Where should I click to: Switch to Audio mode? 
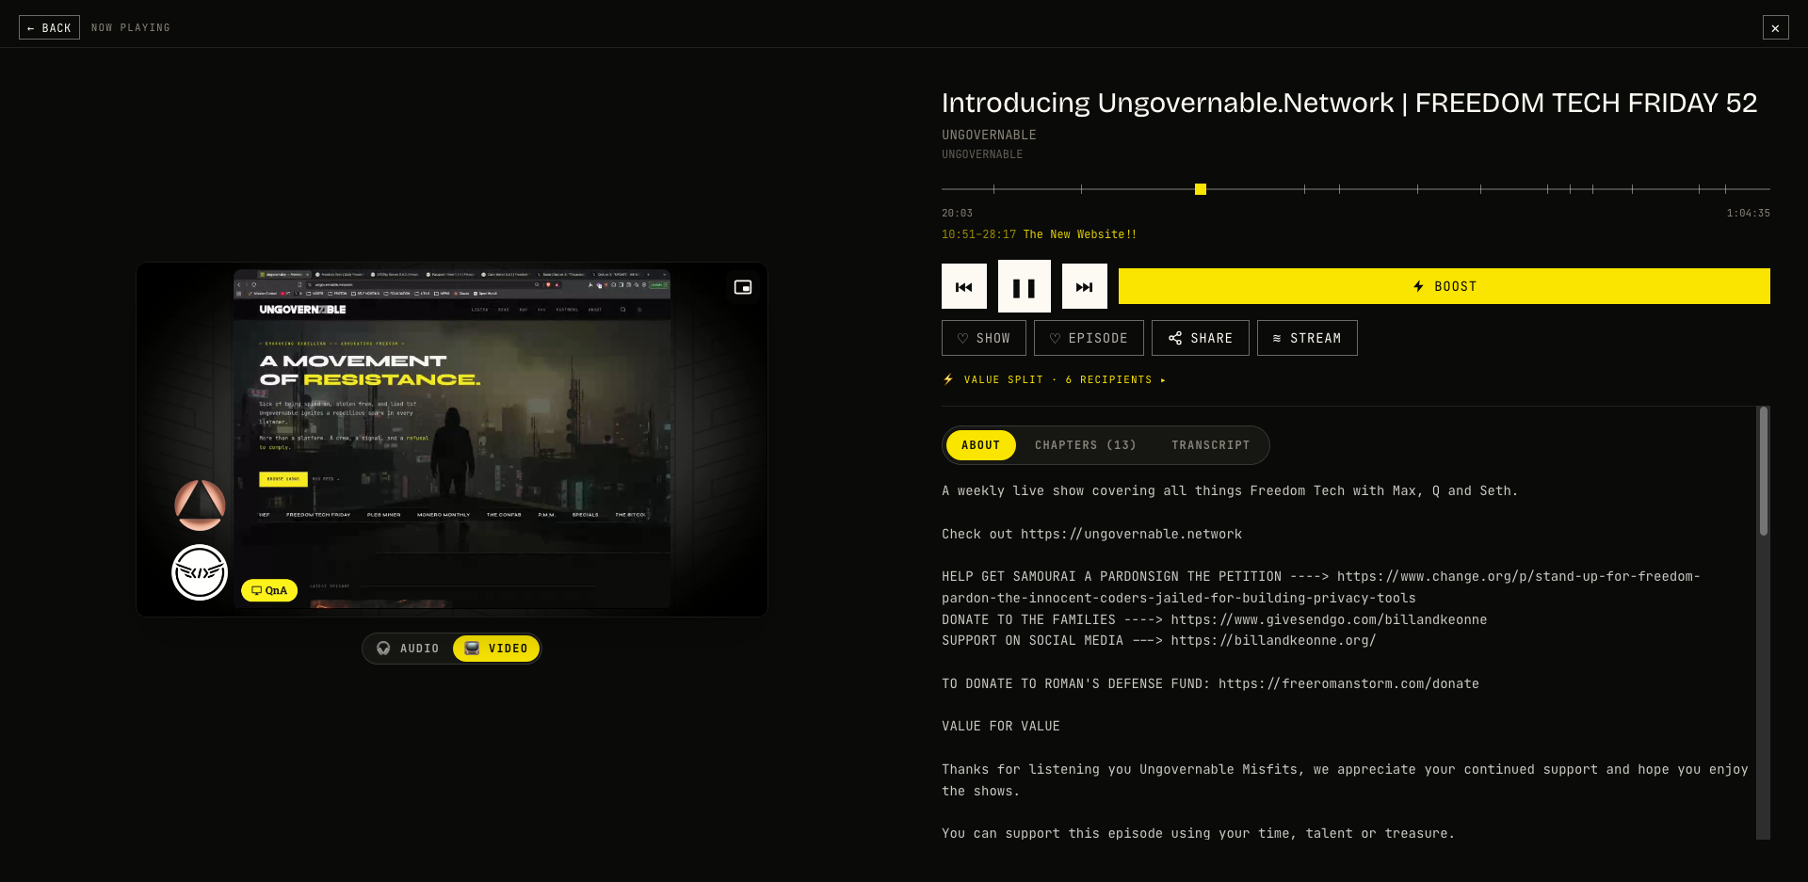pyautogui.click(x=409, y=649)
